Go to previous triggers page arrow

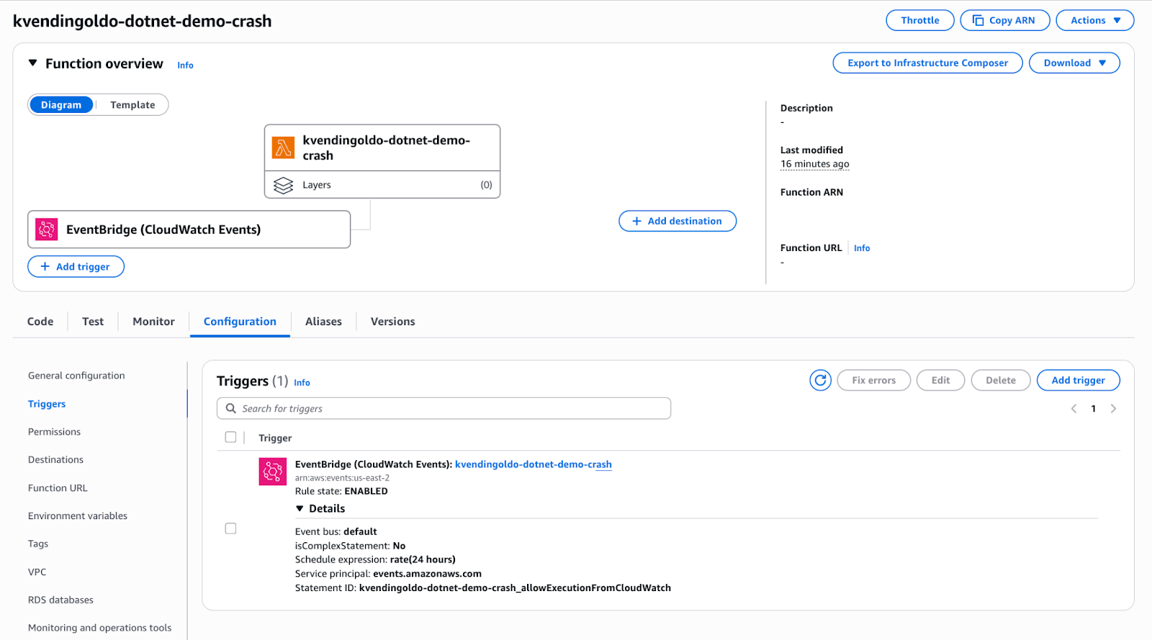[1074, 408]
